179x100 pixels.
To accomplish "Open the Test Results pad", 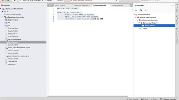I will 132,99.
